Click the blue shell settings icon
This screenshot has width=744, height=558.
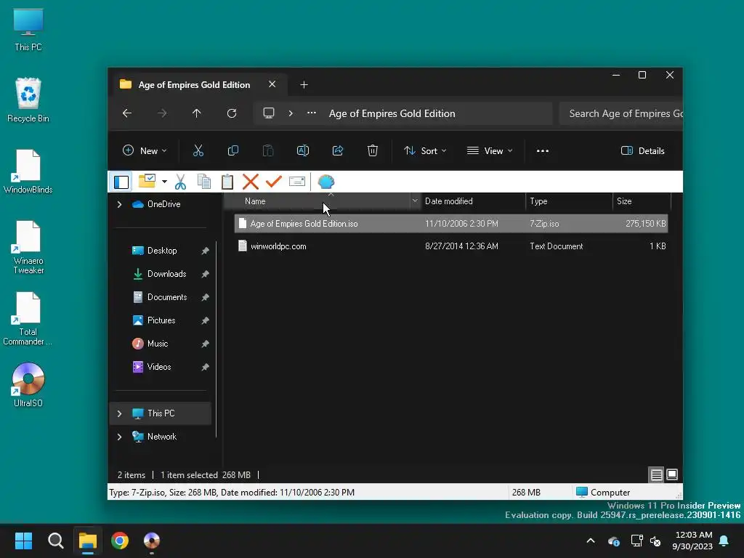click(x=326, y=182)
